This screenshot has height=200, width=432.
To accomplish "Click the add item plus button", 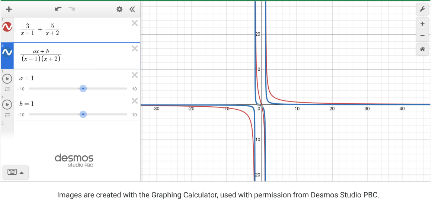I will pos(9,9).
